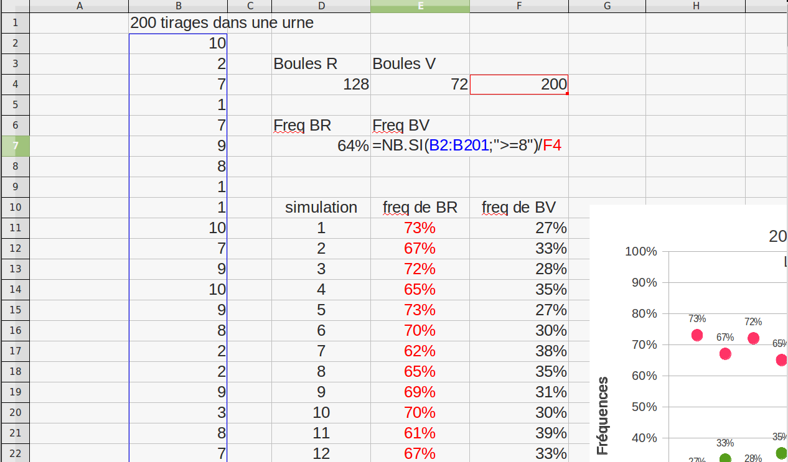Select the 64% Freq BR result cell
This screenshot has width=788, height=462.
[321, 146]
